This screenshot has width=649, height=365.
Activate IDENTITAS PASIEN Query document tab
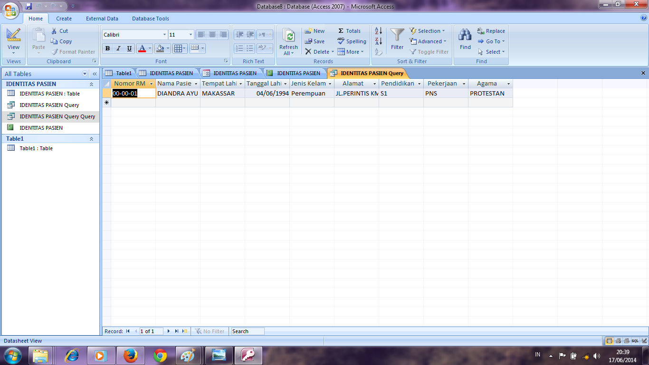367,73
